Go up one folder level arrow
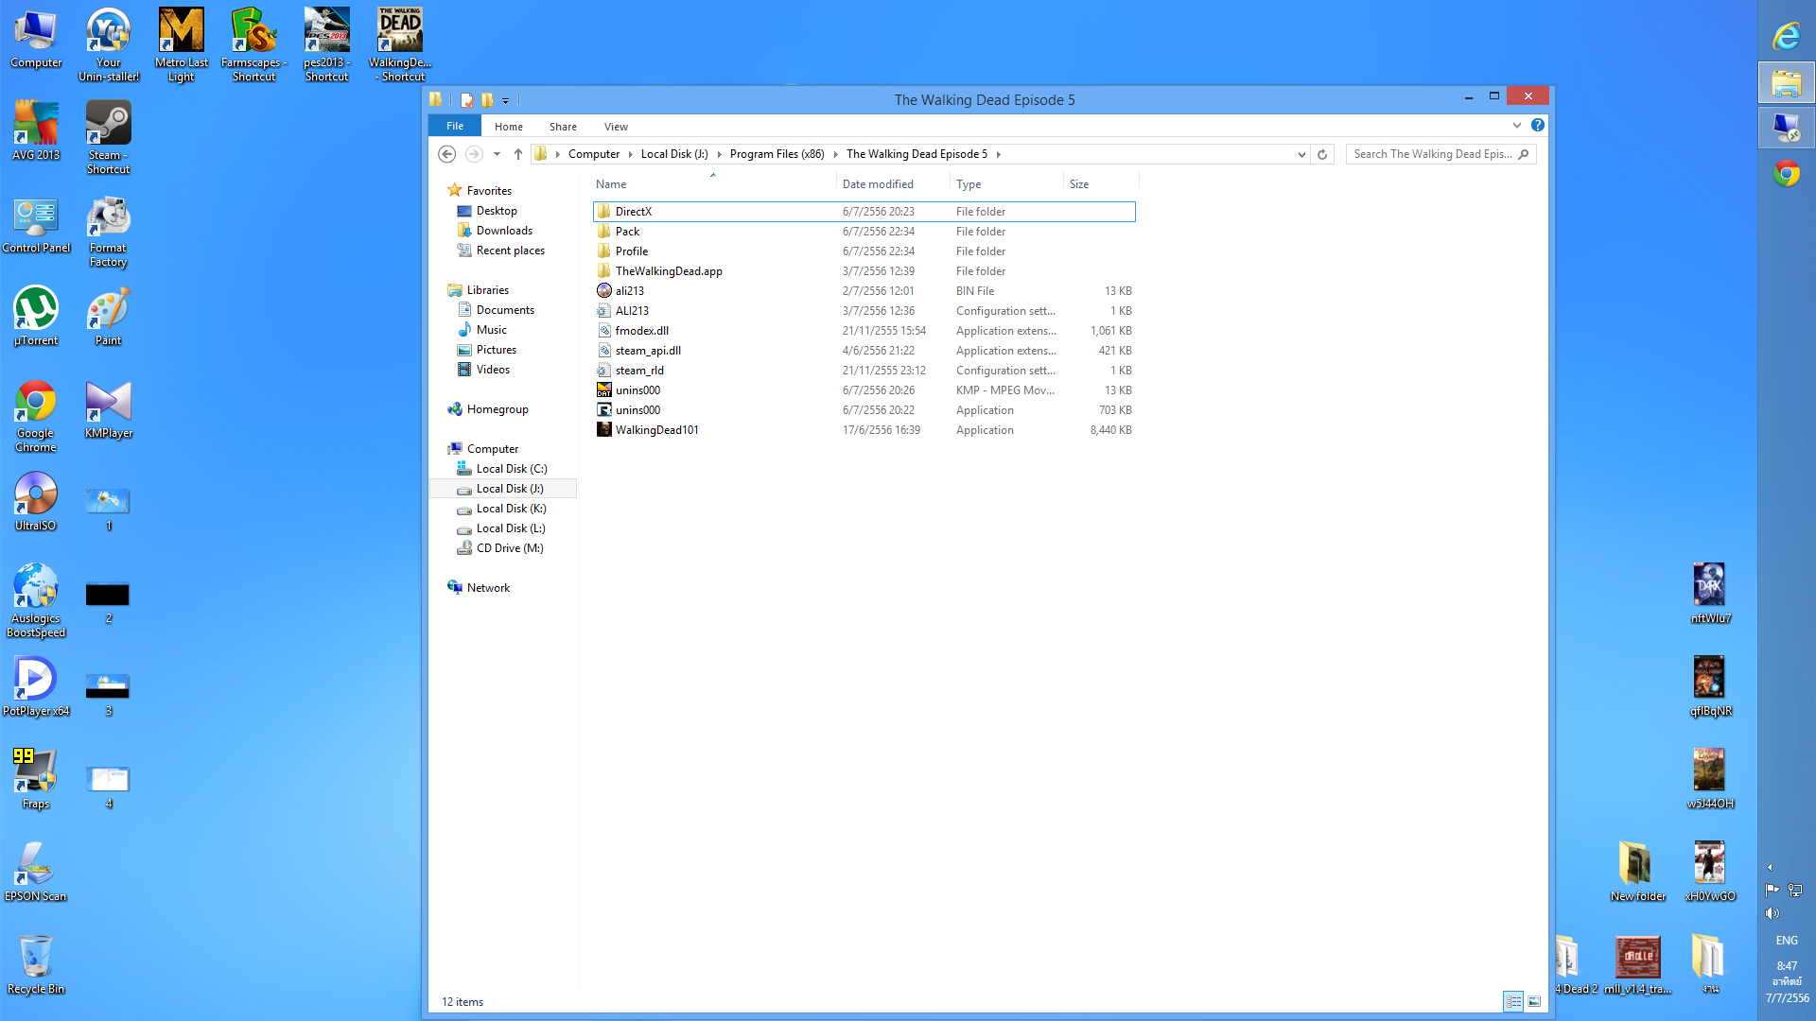Image resolution: width=1816 pixels, height=1021 pixels. [518, 154]
